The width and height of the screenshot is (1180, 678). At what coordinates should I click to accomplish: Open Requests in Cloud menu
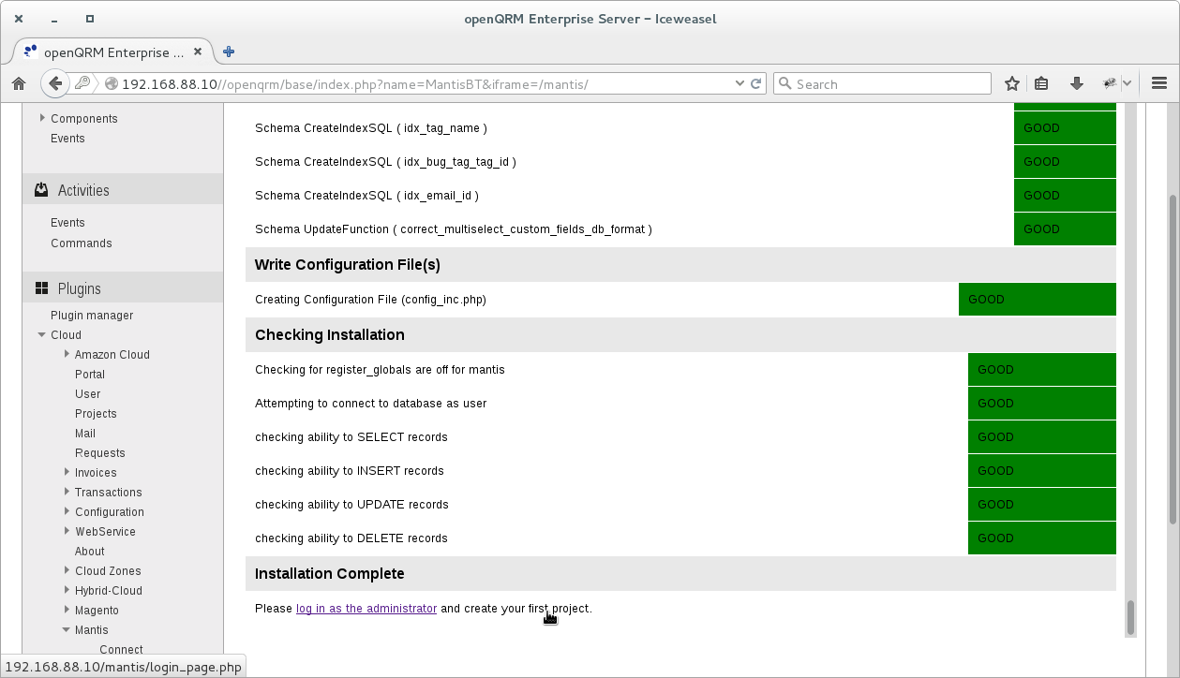[x=100, y=453]
